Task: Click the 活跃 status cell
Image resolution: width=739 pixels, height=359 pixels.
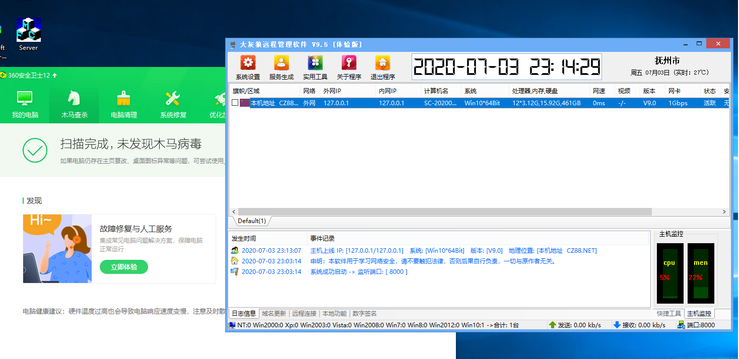Action: point(709,103)
